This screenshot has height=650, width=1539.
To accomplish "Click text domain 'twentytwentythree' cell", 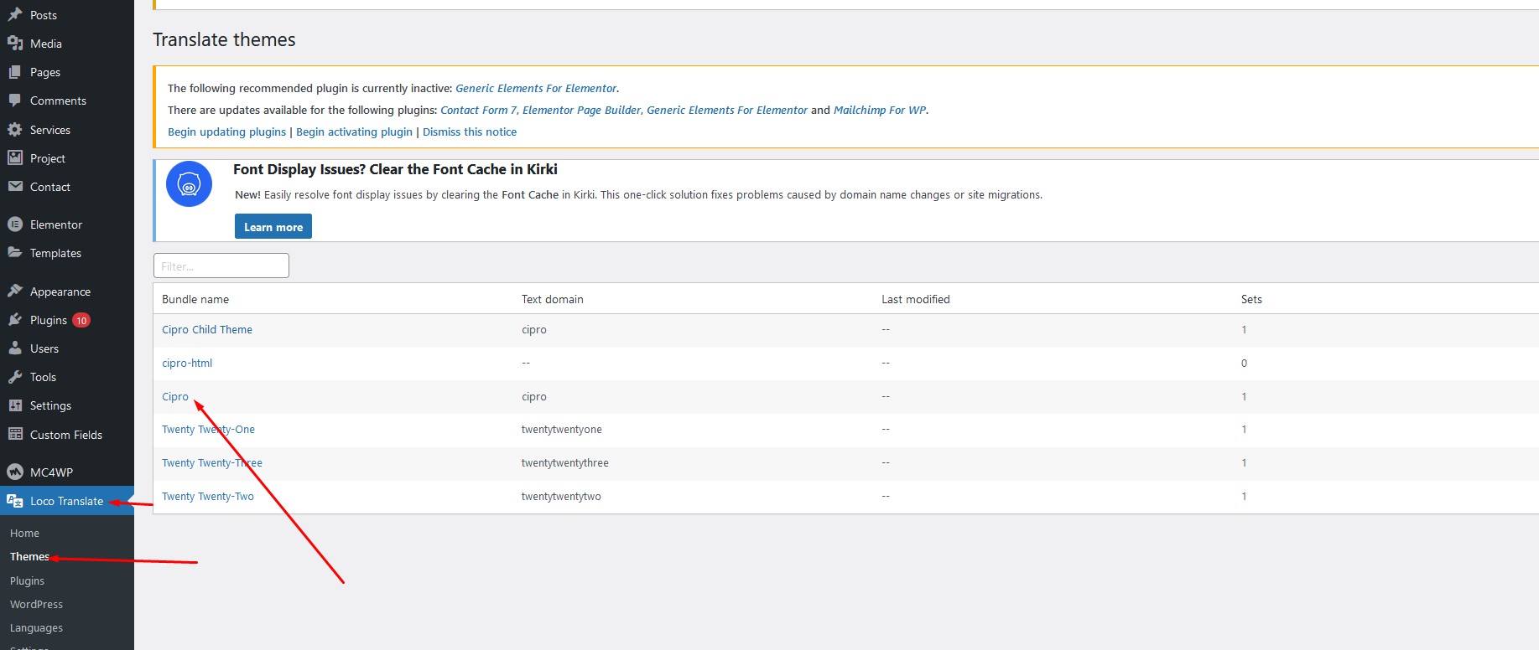I will tap(565, 462).
